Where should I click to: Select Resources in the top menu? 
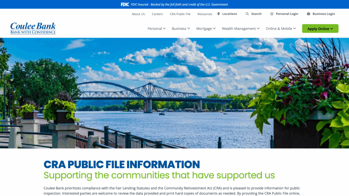pos(205,14)
